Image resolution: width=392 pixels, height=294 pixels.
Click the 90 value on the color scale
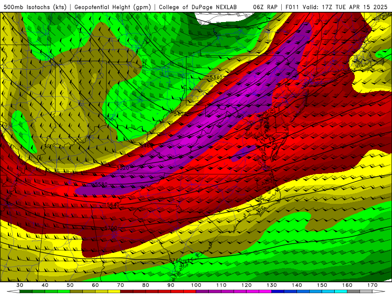coord(171,285)
